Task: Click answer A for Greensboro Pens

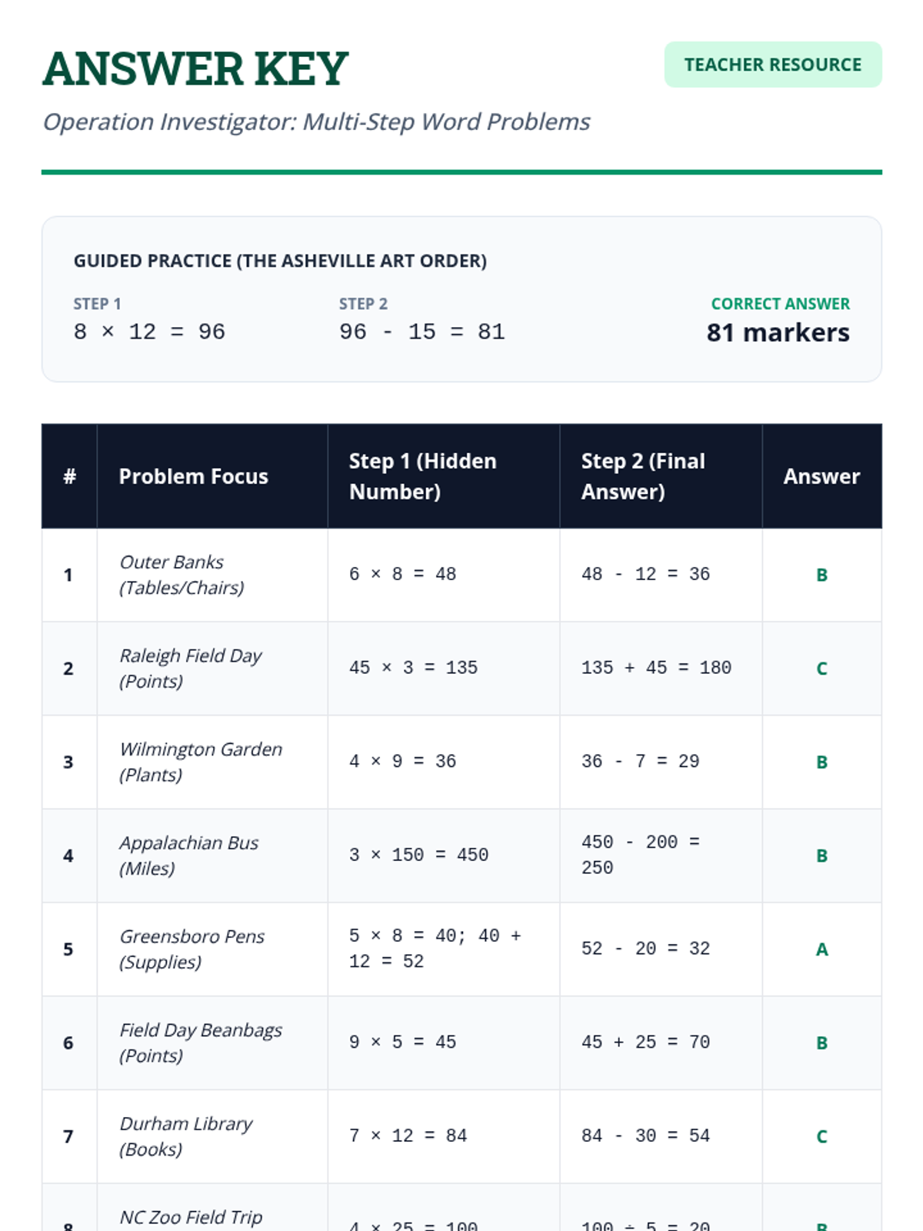Action: (821, 949)
